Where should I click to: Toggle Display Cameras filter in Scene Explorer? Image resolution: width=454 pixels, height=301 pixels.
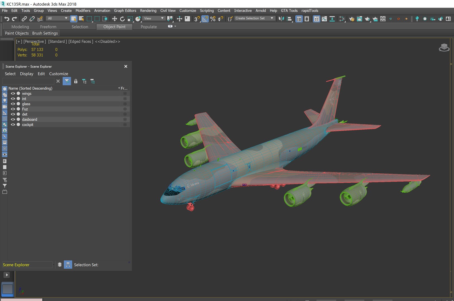[5, 107]
